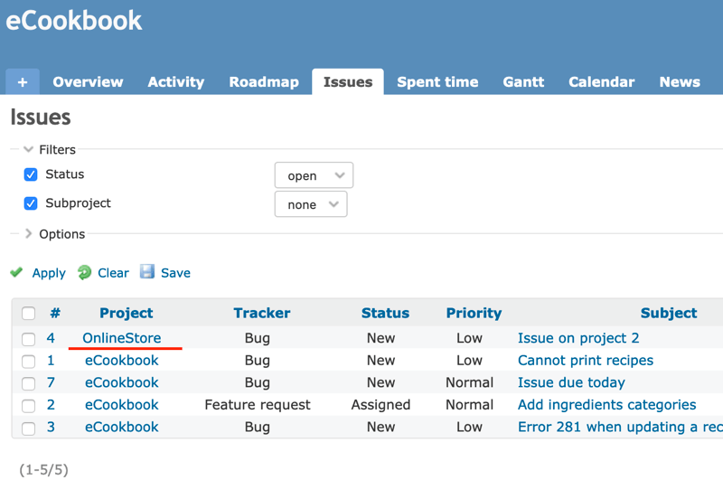Open 'Add ingredients categories' issue
This screenshot has height=499, width=723.
[x=606, y=404]
